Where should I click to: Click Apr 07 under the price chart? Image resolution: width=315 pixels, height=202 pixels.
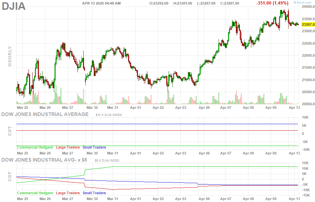click(226, 108)
